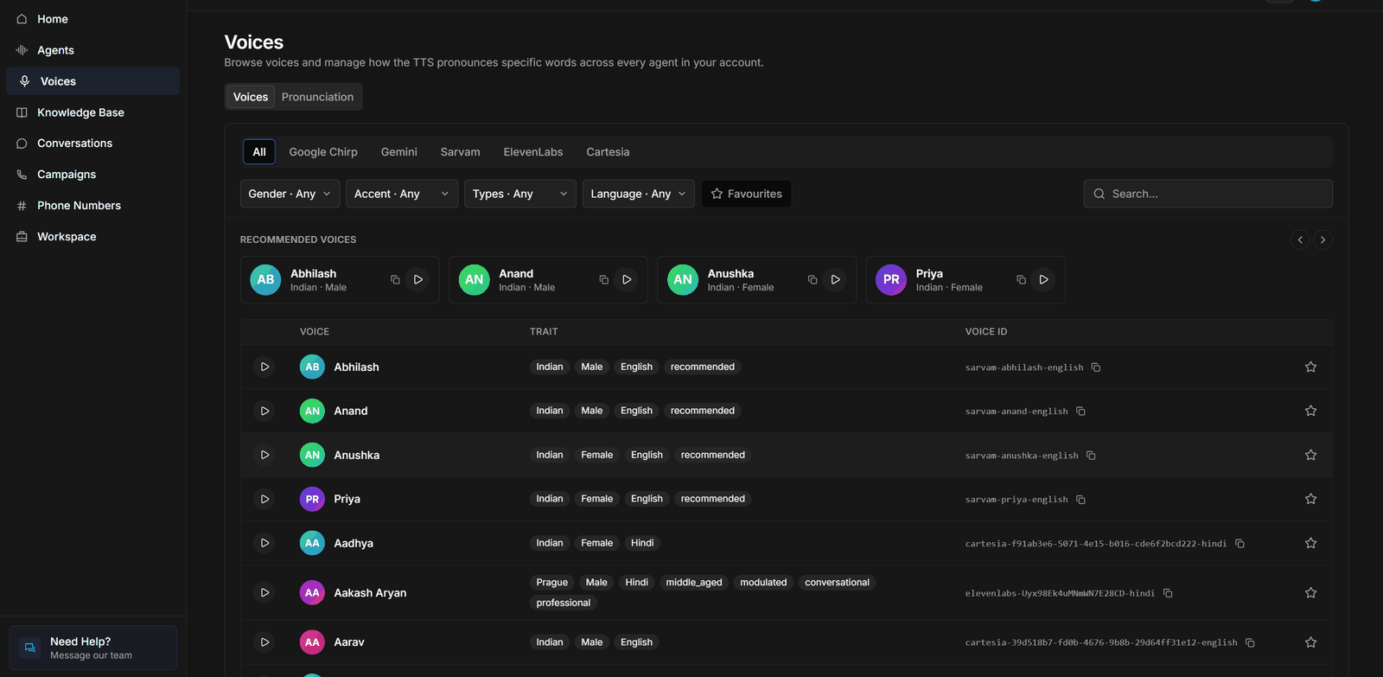
Task: Copy the sarvam-anand-english voice ID
Action: pyautogui.click(x=1080, y=412)
